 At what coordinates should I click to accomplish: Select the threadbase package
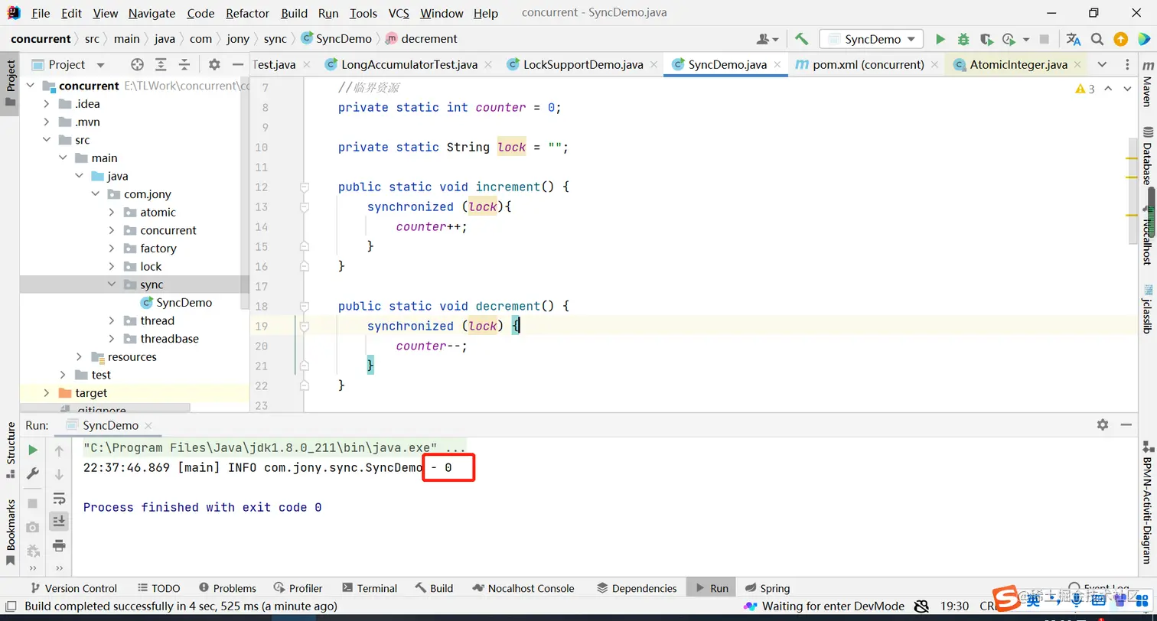pos(169,339)
